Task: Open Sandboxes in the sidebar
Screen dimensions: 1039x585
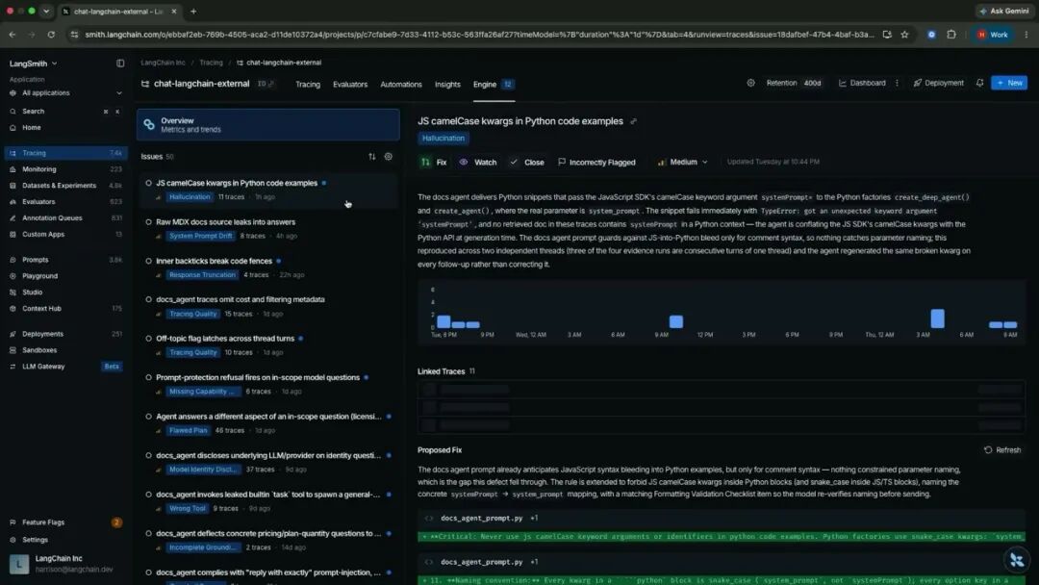Action: (x=39, y=350)
